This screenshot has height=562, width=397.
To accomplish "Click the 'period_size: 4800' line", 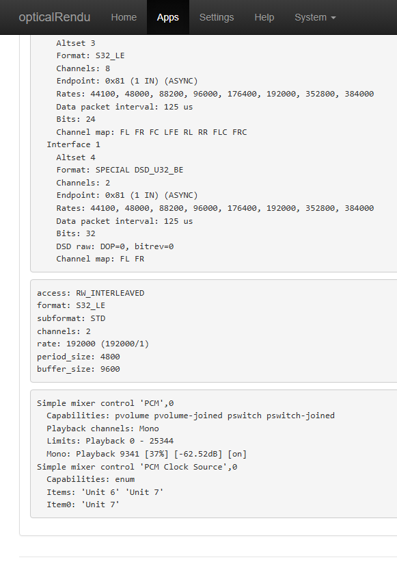I will (x=79, y=357).
